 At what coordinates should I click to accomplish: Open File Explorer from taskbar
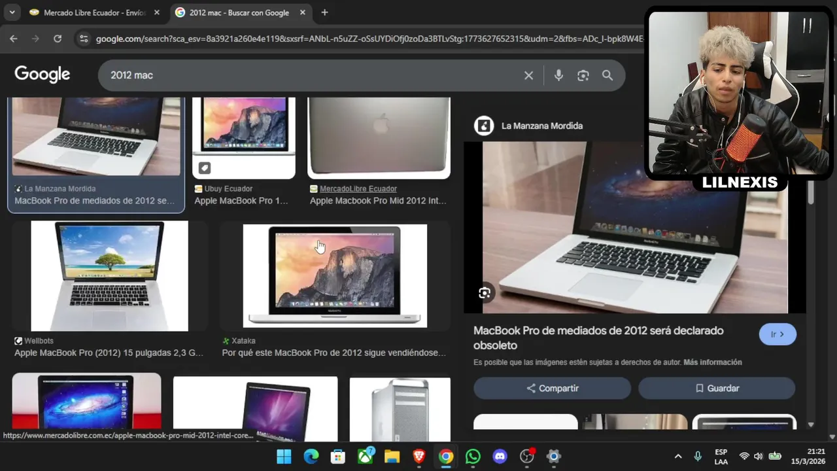pos(392,456)
